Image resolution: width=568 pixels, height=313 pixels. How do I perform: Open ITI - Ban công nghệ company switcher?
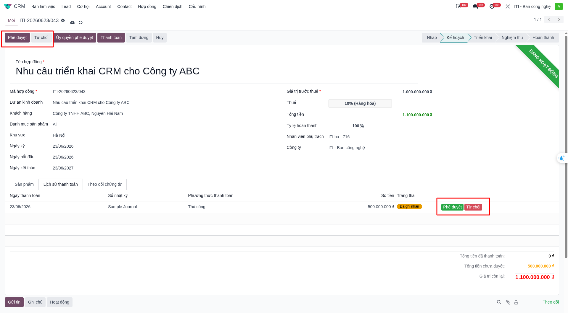point(532,6)
